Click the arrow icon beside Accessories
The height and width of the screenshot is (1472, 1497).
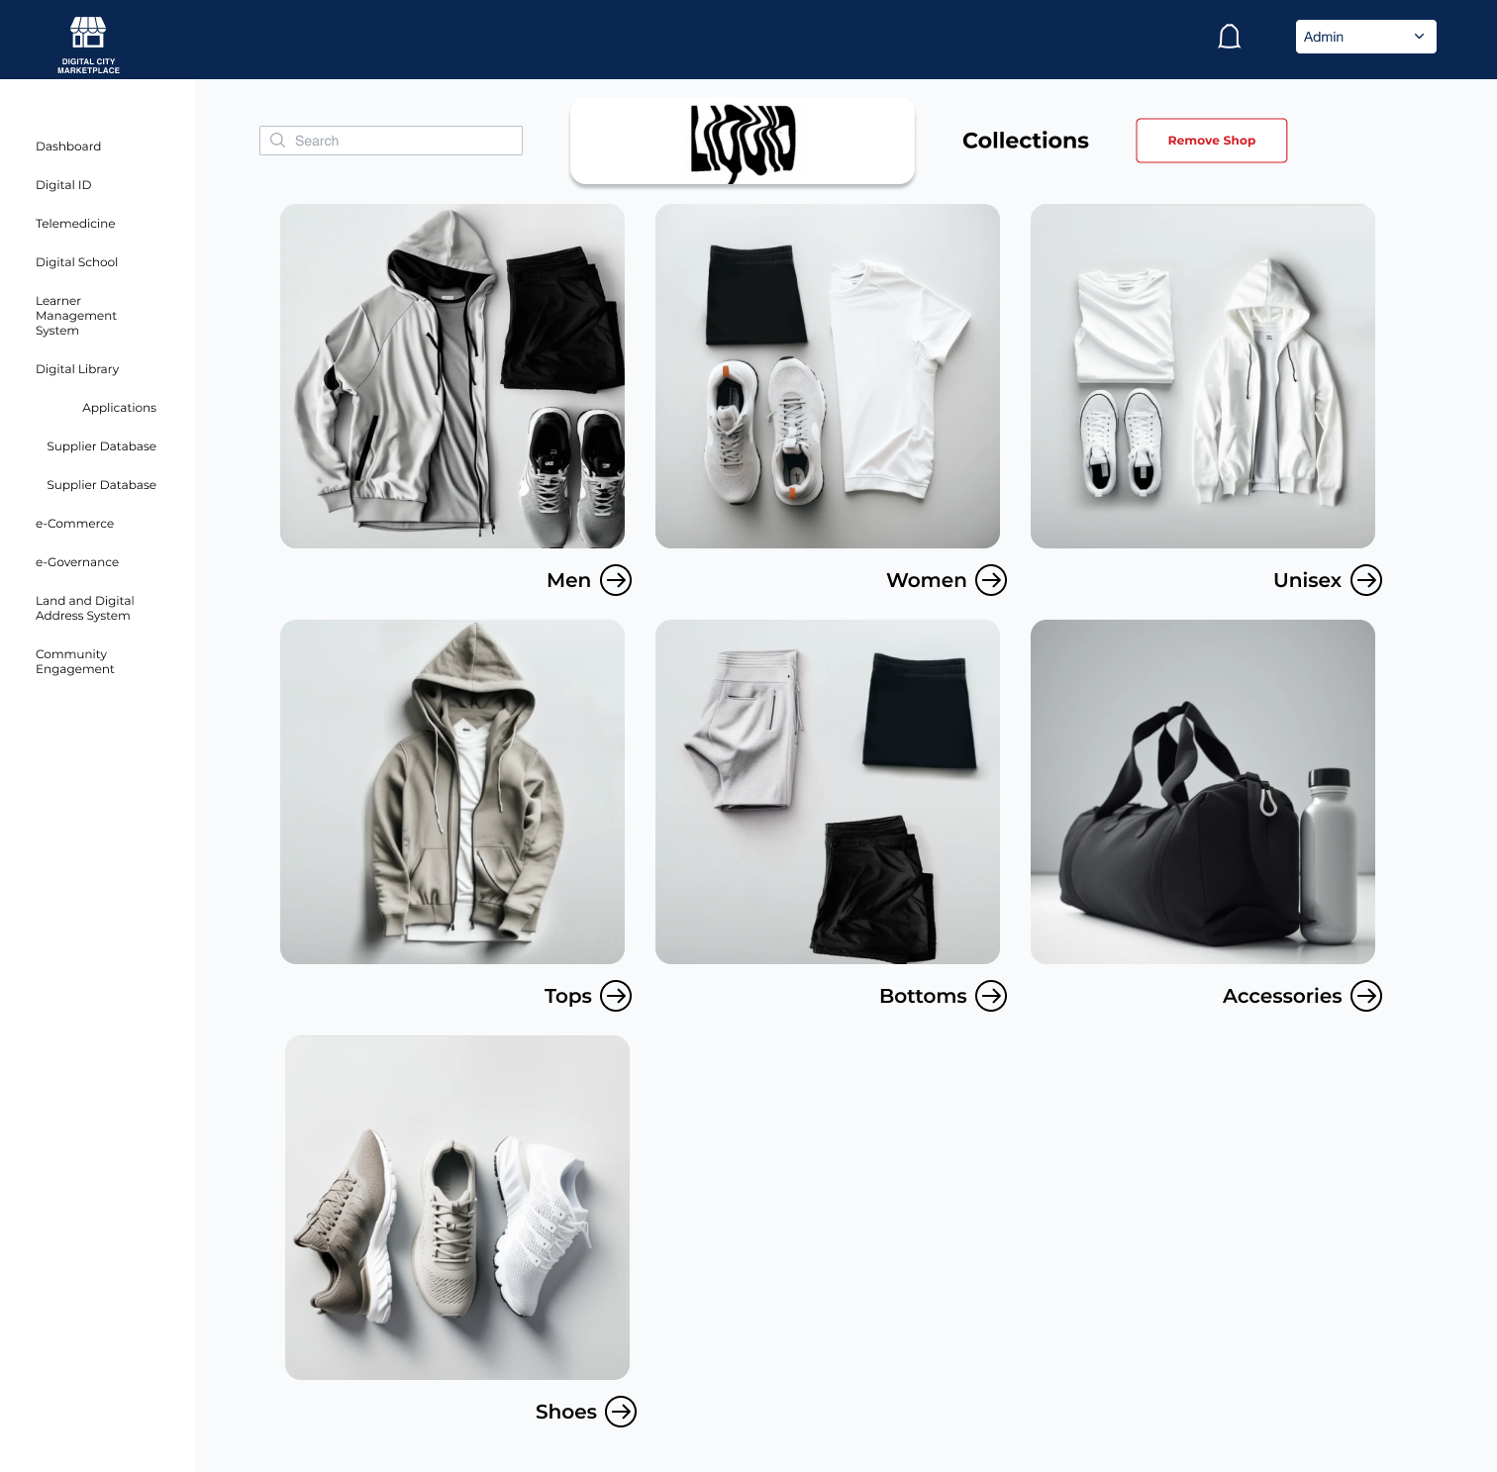tap(1366, 996)
